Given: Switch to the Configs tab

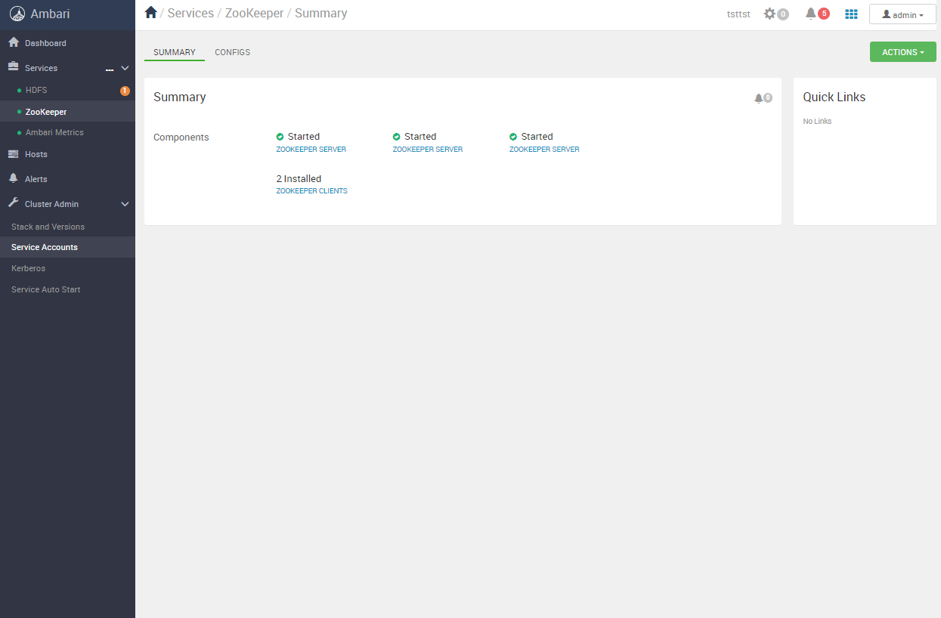Looking at the screenshot, I should [233, 52].
